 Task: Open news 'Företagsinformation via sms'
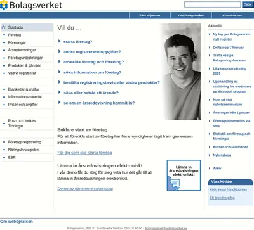coord(232,124)
